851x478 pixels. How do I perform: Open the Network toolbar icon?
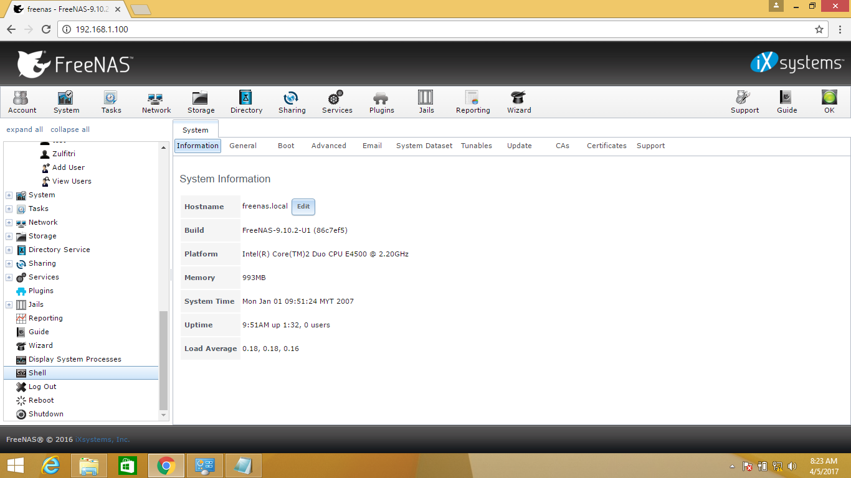click(x=156, y=101)
